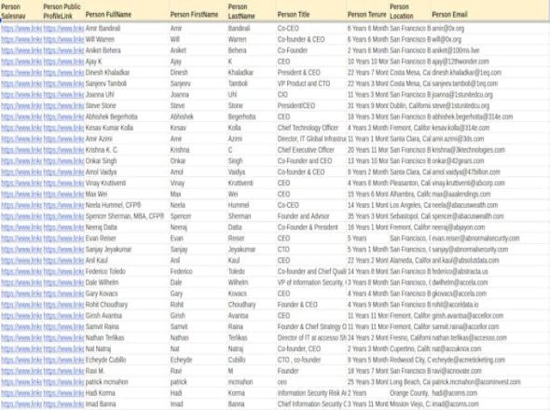Image resolution: width=550 pixels, height=410 pixels.
Task: Select the email cell "hadi@acorns.com"
Action: pos(455,393)
